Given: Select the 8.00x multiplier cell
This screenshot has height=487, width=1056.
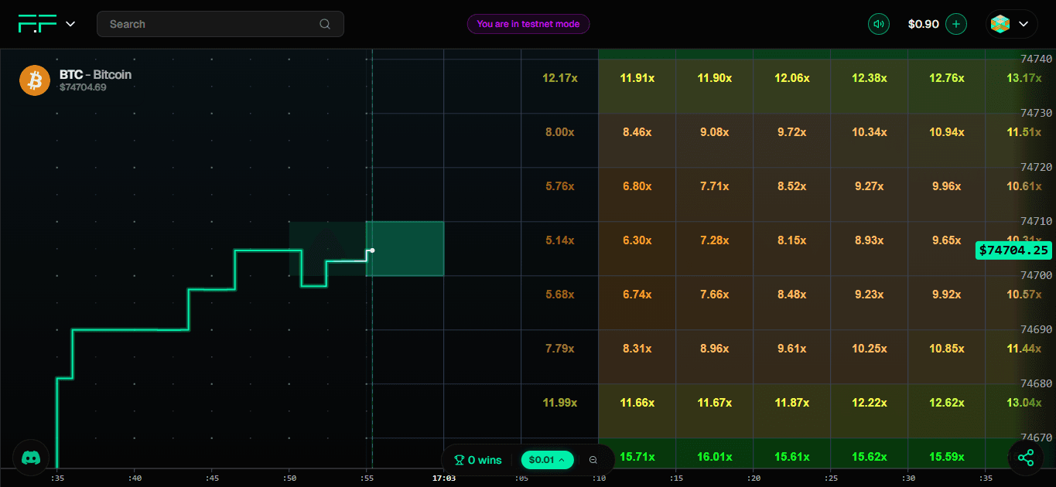Looking at the screenshot, I should tap(559, 131).
